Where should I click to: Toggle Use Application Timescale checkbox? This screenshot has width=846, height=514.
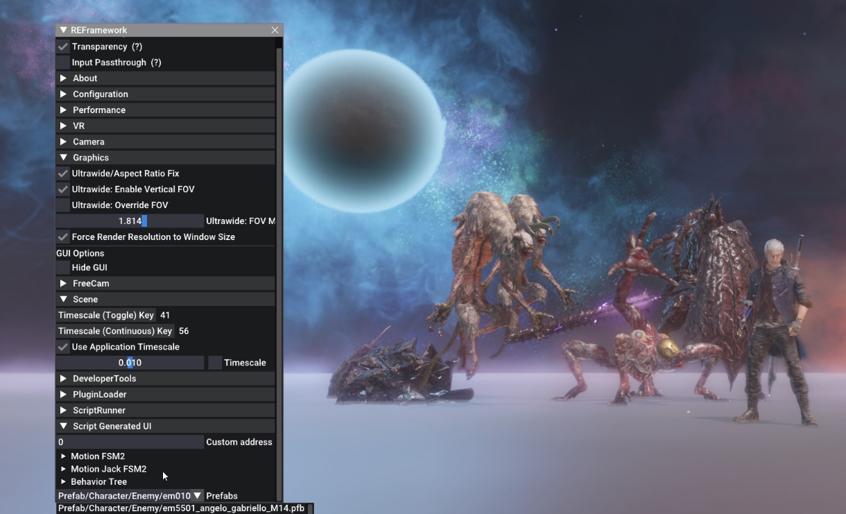pos(63,347)
